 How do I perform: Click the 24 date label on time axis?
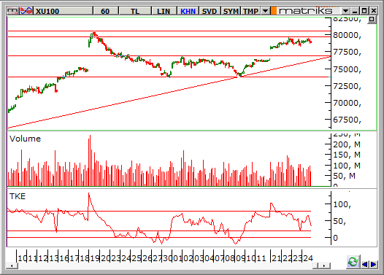308,258
